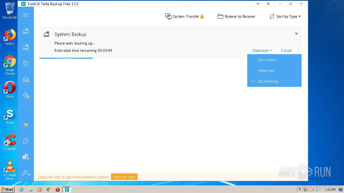Launch Internet Explorer from the taskbar

[x=21, y=190]
